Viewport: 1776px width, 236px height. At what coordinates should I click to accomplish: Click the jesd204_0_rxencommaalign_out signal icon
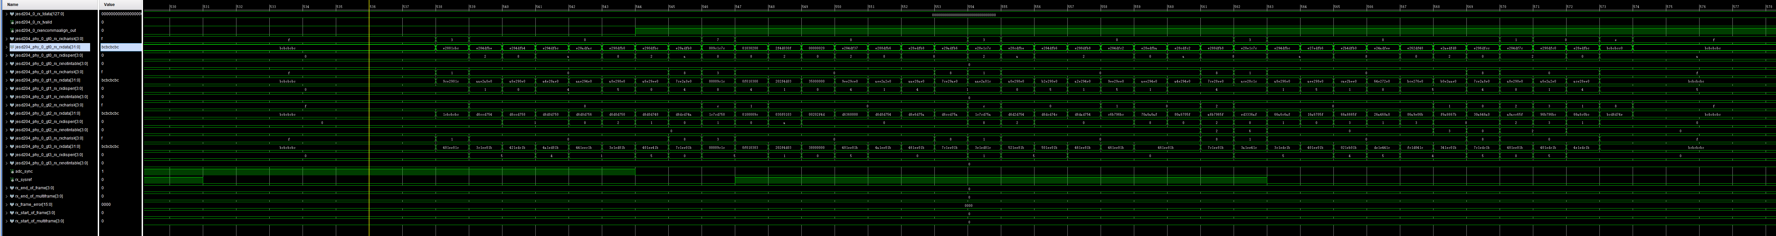tap(12, 30)
